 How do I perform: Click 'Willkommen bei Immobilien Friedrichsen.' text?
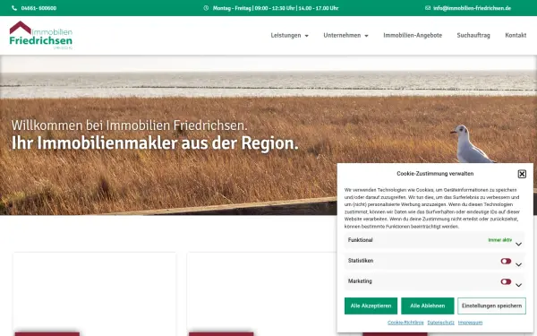coord(129,125)
